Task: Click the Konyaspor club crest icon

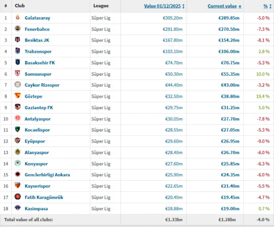Action: click(18, 164)
